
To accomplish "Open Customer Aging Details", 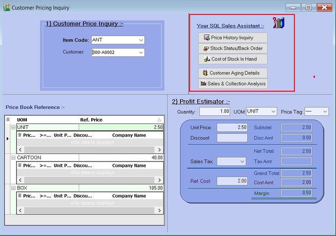I will (x=232, y=73).
